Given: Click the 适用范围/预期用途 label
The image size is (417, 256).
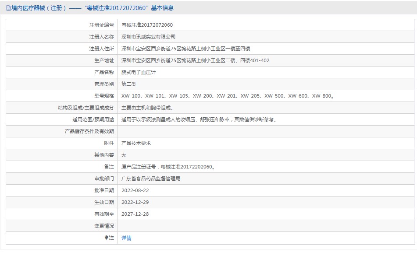Looking at the screenshot, I should point(93,119).
